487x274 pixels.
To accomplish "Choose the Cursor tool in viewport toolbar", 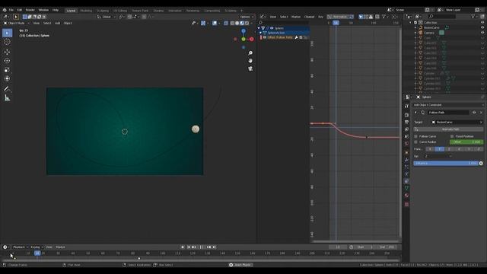I will tap(7, 42).
